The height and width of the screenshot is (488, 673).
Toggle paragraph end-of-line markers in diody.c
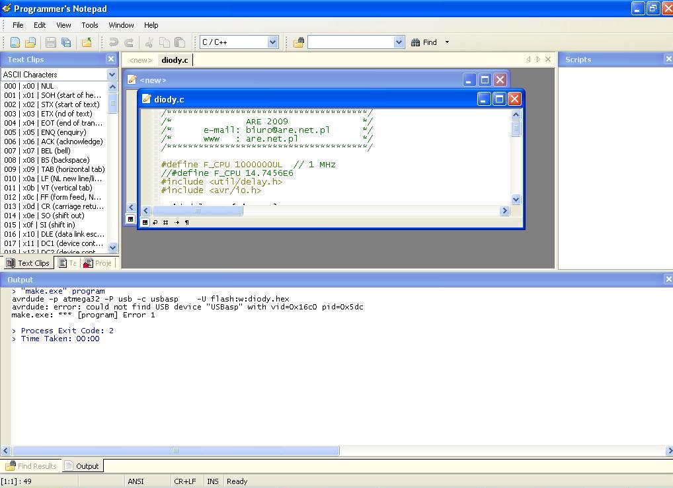187,222
